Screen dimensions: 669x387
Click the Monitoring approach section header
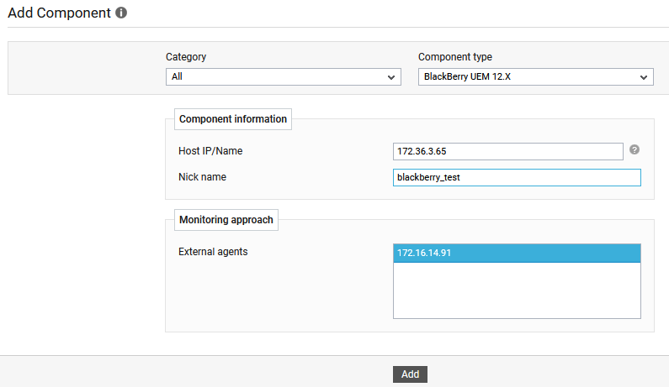click(x=226, y=220)
